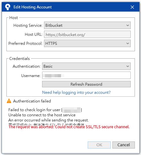Click the chevron arrow of Hosting Service dropdown

coord(128,25)
